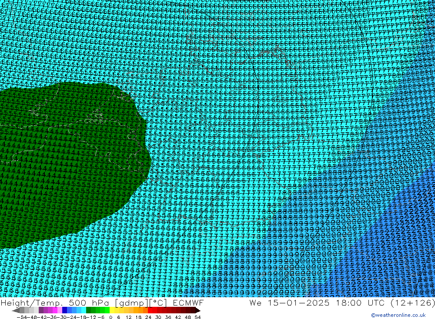Click the left arrow end of color scale
This screenshot has height=319, width=435.
(16, 310)
